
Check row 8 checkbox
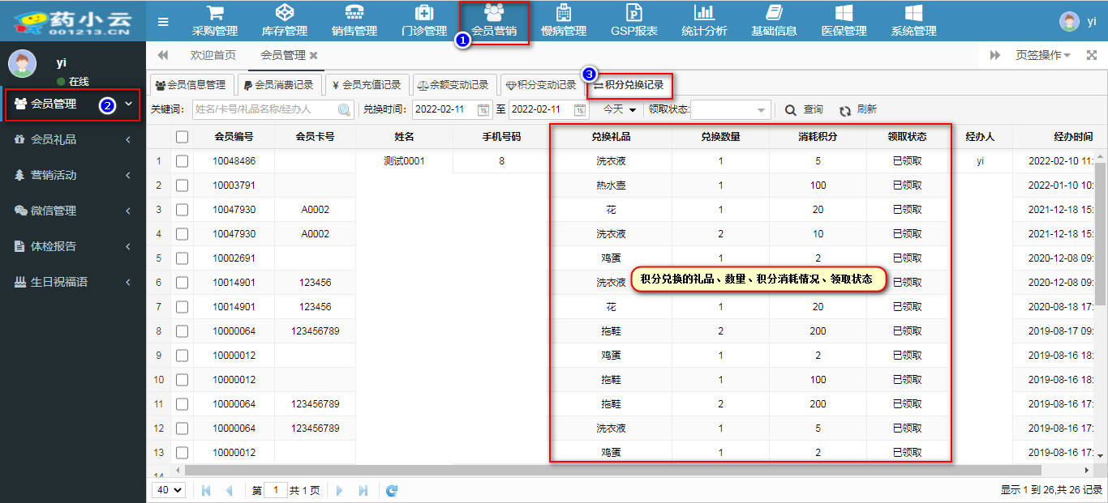[x=183, y=331]
